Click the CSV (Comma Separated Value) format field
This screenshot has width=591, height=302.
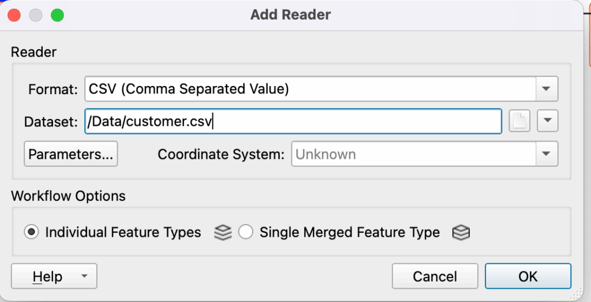click(310, 90)
